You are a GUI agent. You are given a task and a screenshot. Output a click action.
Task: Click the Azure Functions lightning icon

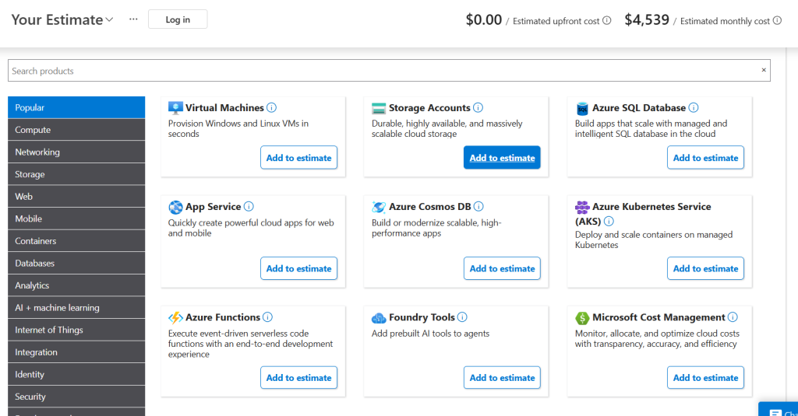175,317
